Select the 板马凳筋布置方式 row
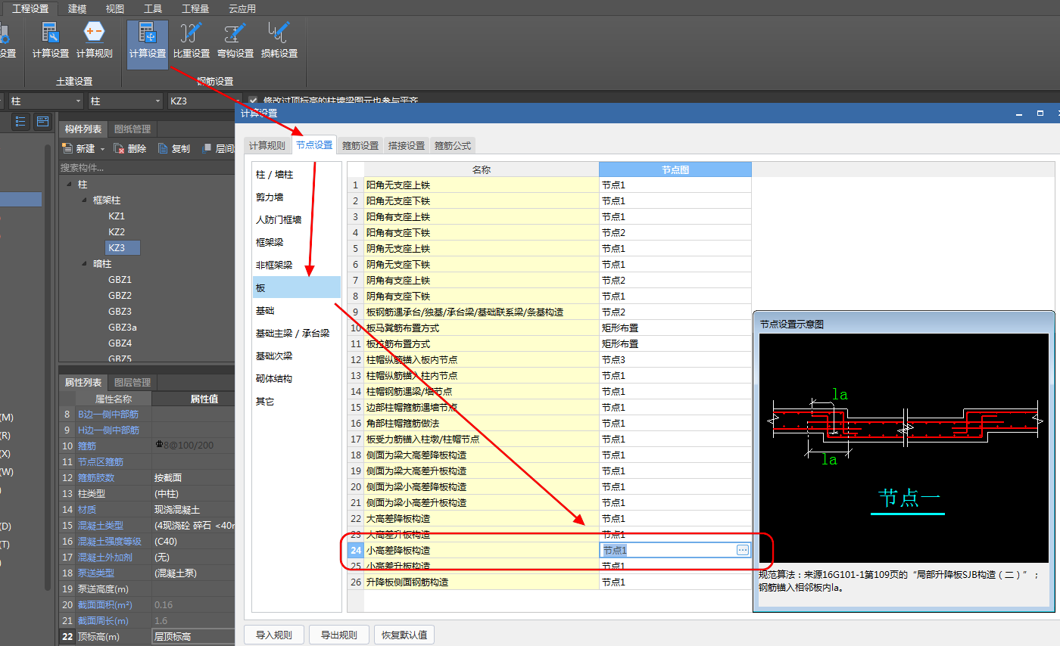1060x646 pixels. point(549,328)
